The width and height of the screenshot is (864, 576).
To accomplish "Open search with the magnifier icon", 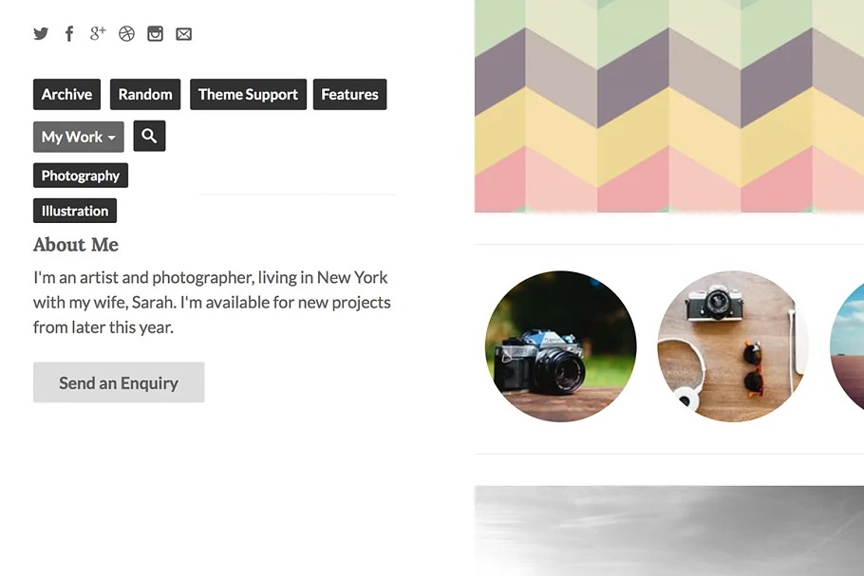I will click(149, 136).
